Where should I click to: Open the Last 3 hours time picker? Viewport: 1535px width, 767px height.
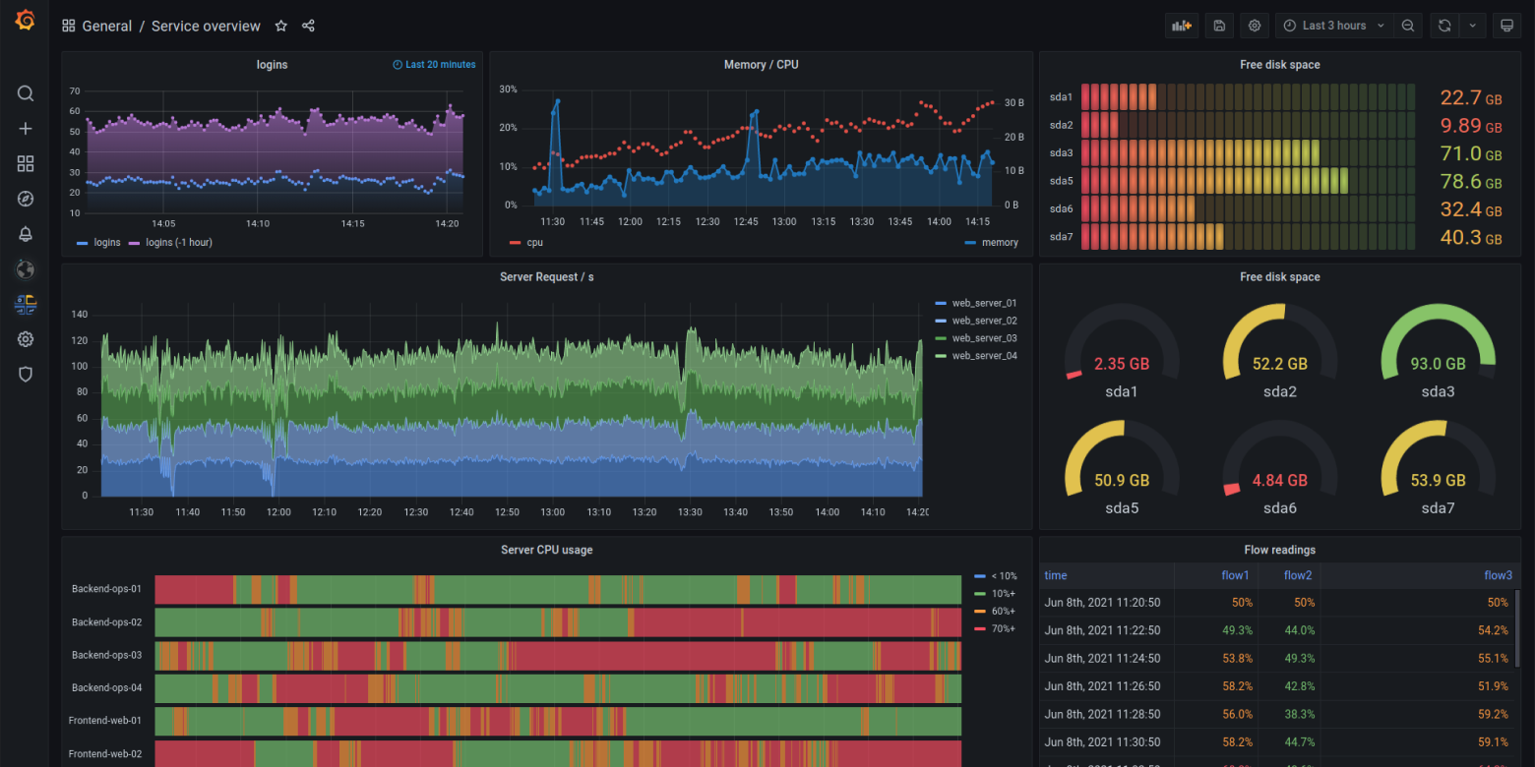pyautogui.click(x=1333, y=25)
